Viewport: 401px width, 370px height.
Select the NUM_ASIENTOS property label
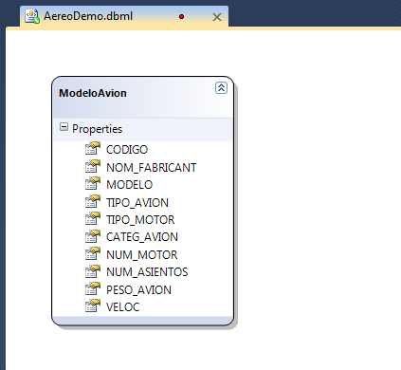point(147,272)
